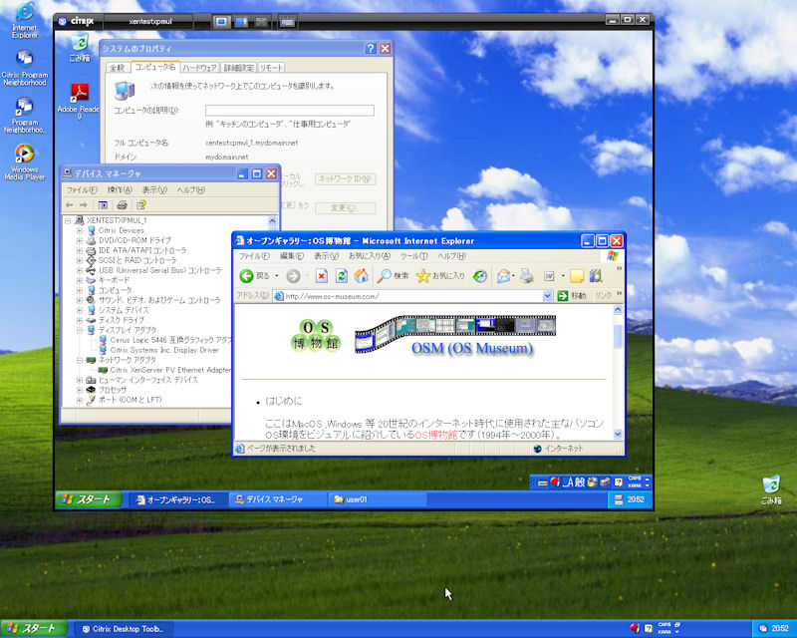Click the keyboard icon in Citrix toolbar
Image resolution: width=797 pixels, height=638 pixels.
287,21
